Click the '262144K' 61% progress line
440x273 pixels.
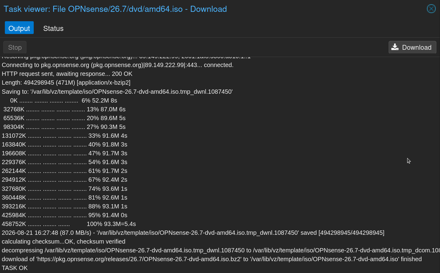click(x=64, y=171)
